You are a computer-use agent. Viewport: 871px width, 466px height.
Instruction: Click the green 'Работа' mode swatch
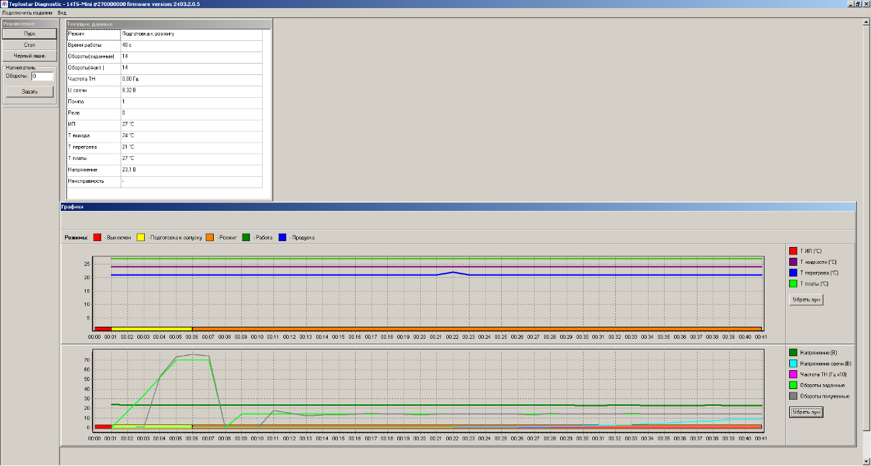(x=246, y=238)
